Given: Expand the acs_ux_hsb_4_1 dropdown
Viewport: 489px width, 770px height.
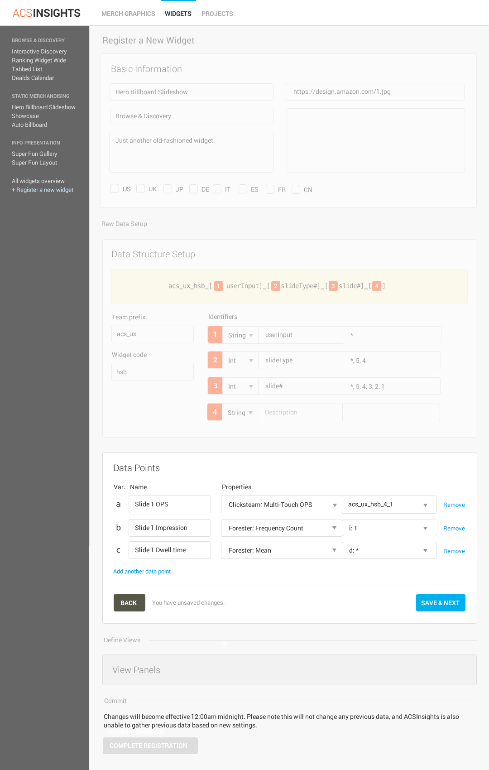Looking at the screenshot, I should click(389, 505).
